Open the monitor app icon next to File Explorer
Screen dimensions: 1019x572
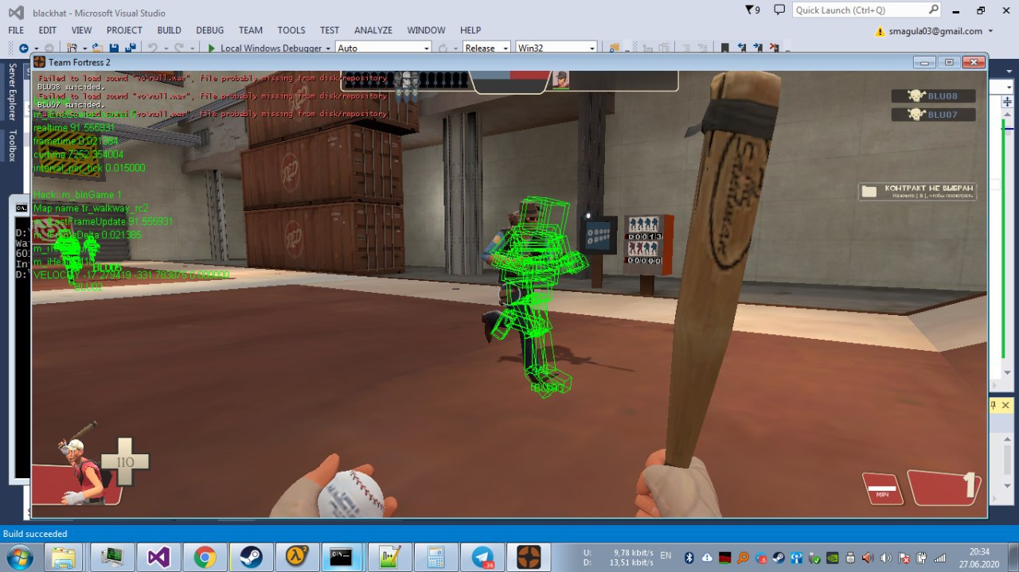click(x=111, y=557)
